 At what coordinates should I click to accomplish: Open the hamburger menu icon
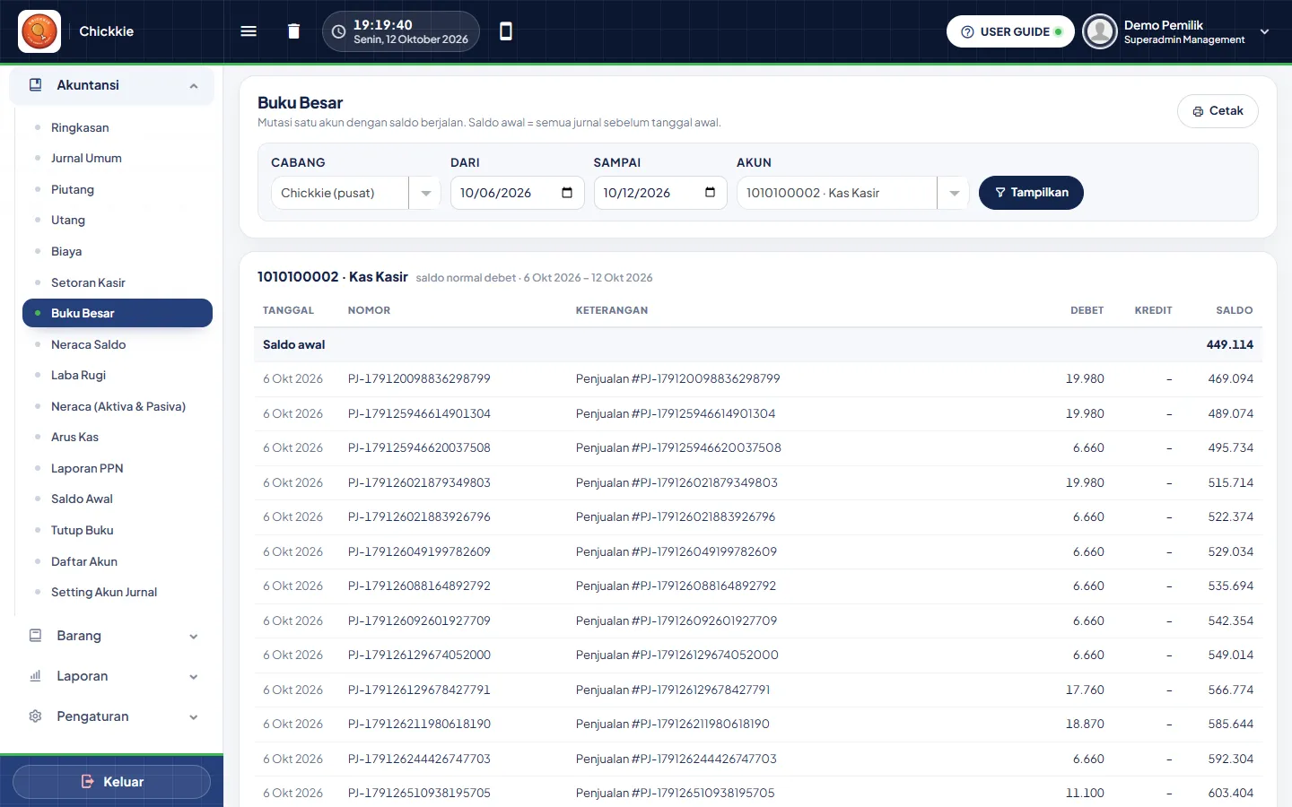(x=249, y=31)
